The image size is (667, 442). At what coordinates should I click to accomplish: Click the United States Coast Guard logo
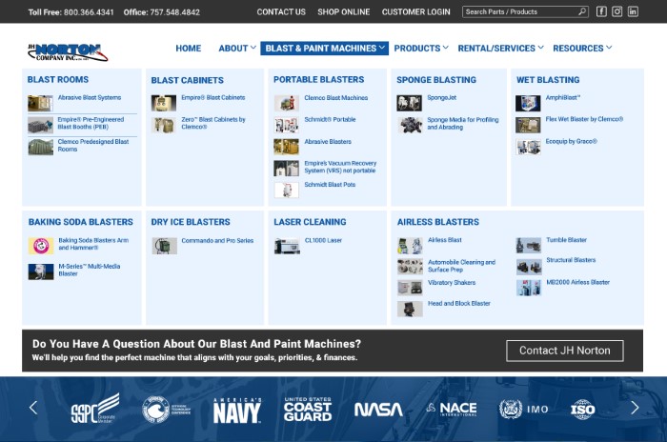point(307,409)
